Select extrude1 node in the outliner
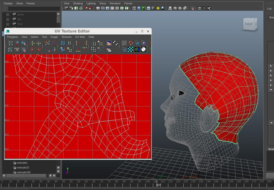The width and height of the screenshot is (274, 190). point(22,163)
